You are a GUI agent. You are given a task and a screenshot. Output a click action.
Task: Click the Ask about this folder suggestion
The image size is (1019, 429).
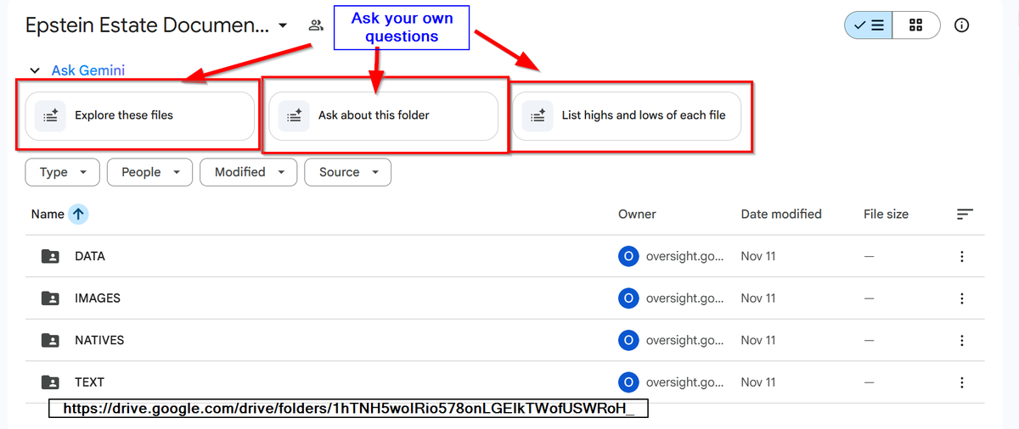[384, 115]
